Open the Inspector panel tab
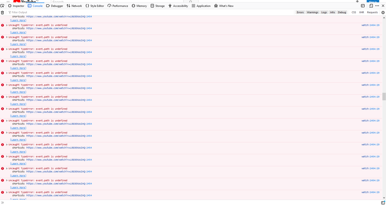 (16, 6)
